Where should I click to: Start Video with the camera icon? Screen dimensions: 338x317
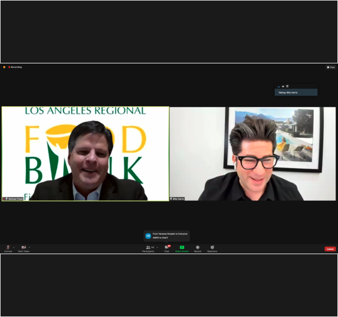(24, 249)
